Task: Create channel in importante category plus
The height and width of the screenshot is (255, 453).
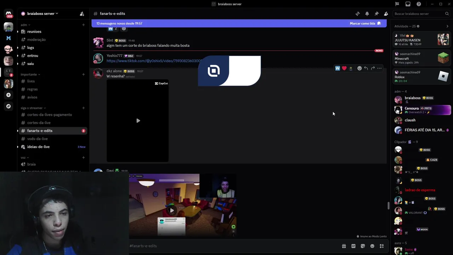Action: tap(84, 74)
